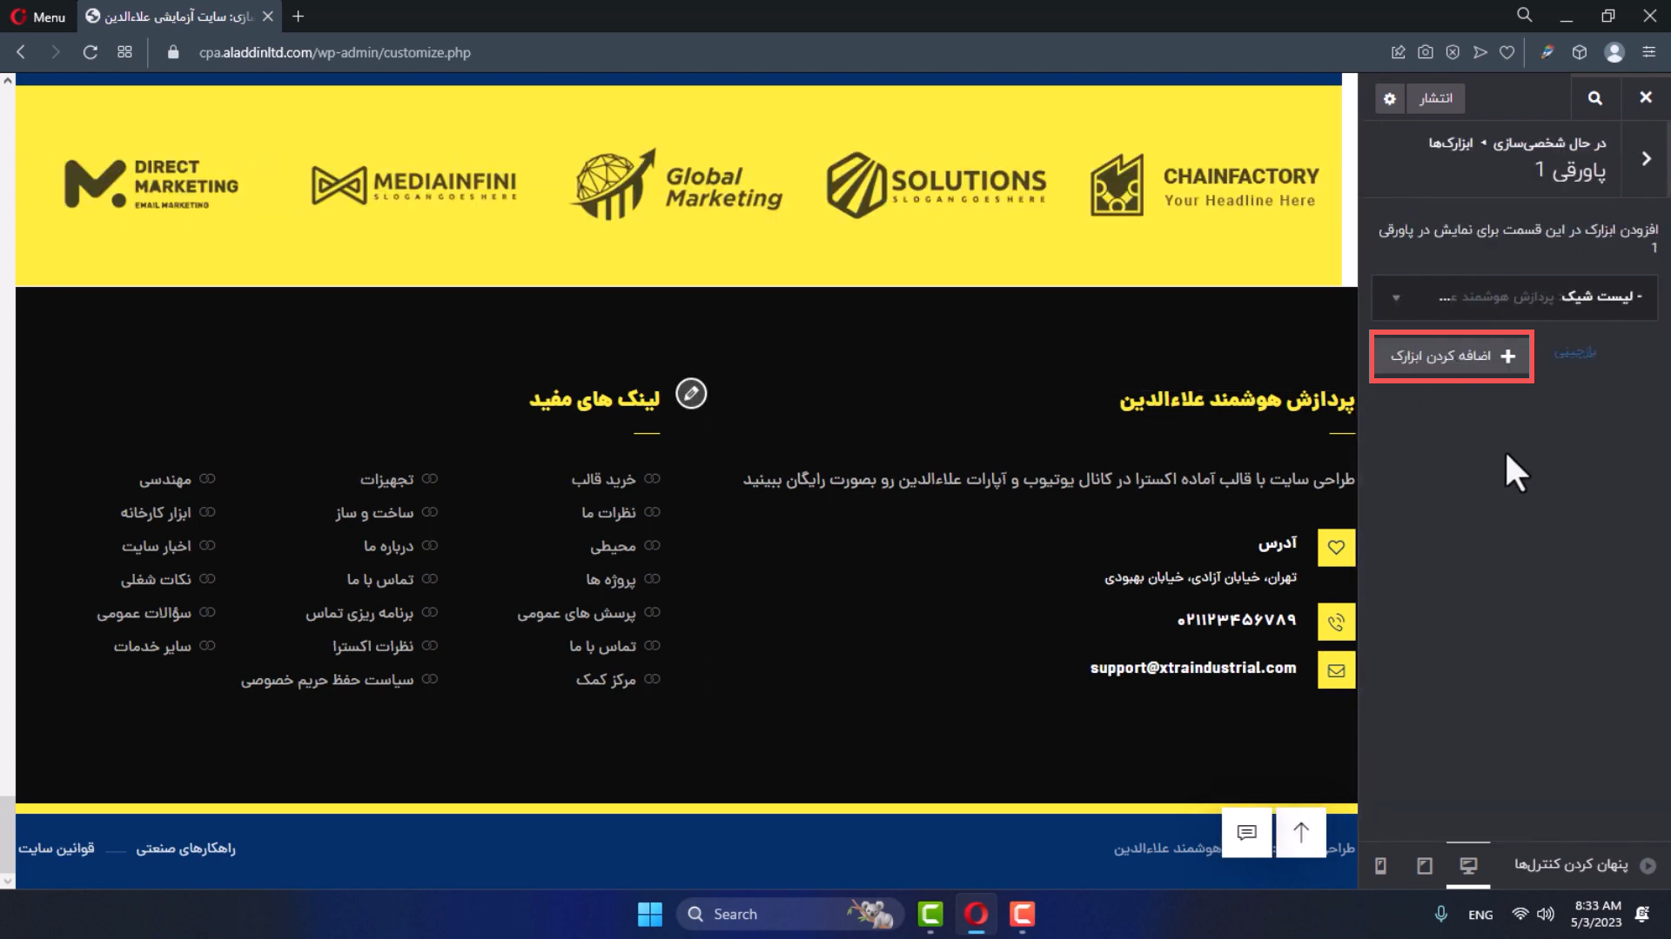1671x939 pixels.
Task: Open tab search magnifier in title bar
Action: 1525,16
